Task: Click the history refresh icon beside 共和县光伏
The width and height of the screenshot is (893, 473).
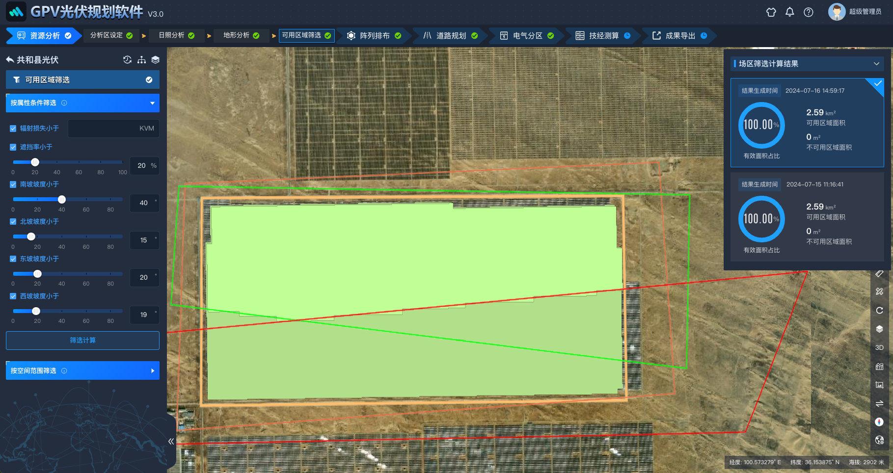Action: pos(127,59)
